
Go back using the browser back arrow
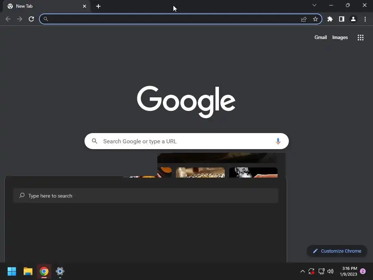(8, 19)
